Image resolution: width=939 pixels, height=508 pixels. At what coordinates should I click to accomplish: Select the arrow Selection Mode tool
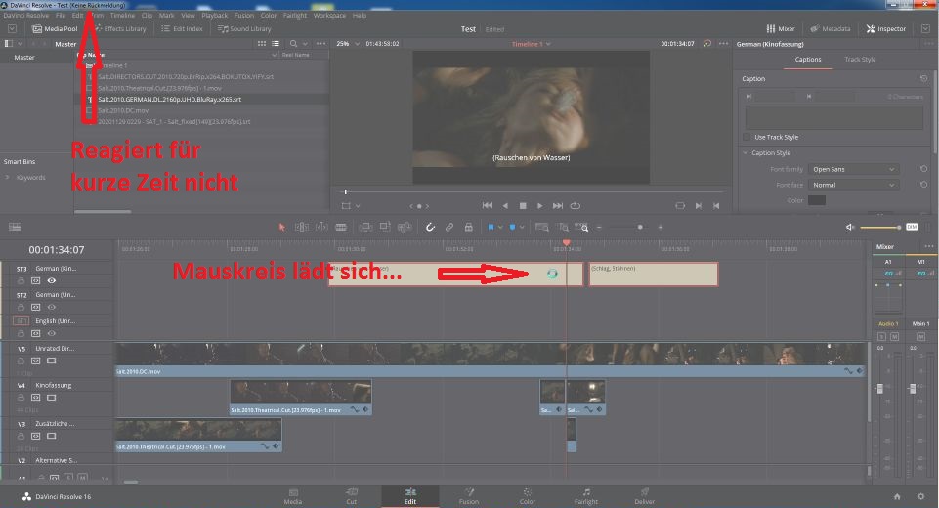(282, 227)
